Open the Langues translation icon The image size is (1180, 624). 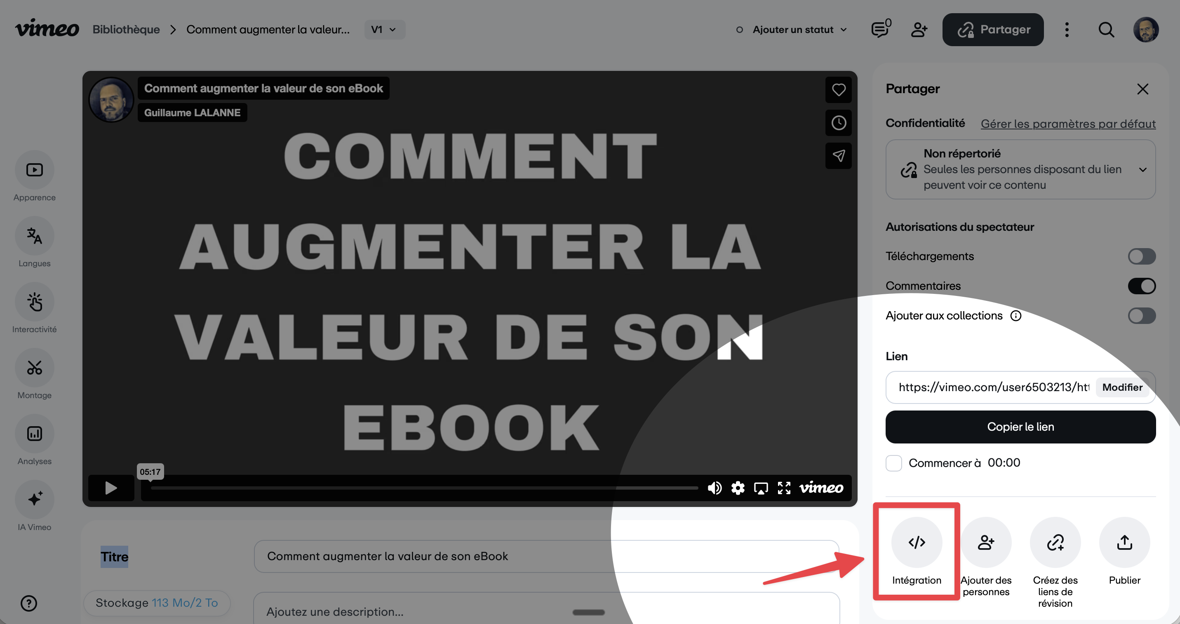coord(34,236)
